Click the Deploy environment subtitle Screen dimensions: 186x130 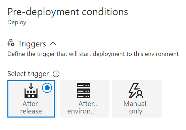point(17,22)
